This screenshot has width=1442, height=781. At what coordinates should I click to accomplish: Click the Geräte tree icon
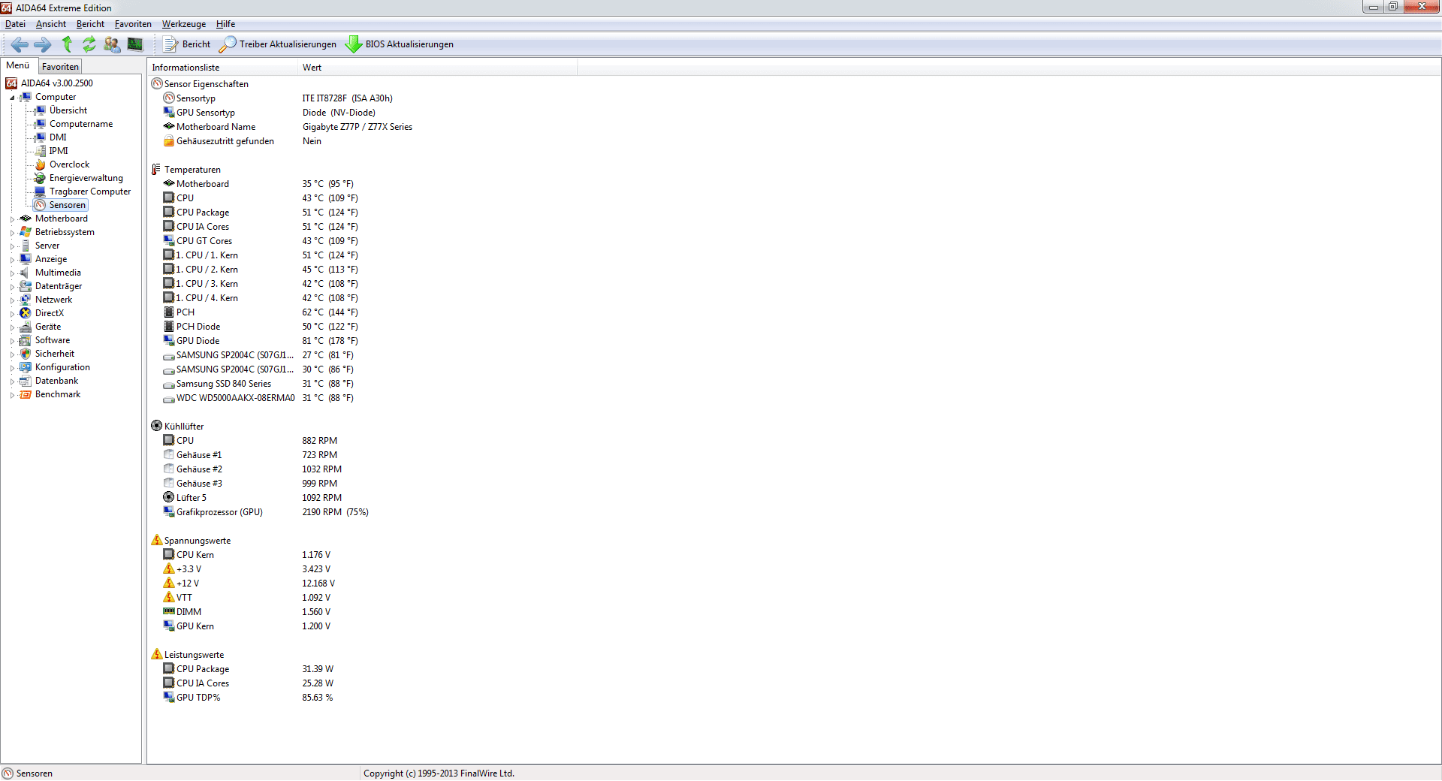[26, 327]
